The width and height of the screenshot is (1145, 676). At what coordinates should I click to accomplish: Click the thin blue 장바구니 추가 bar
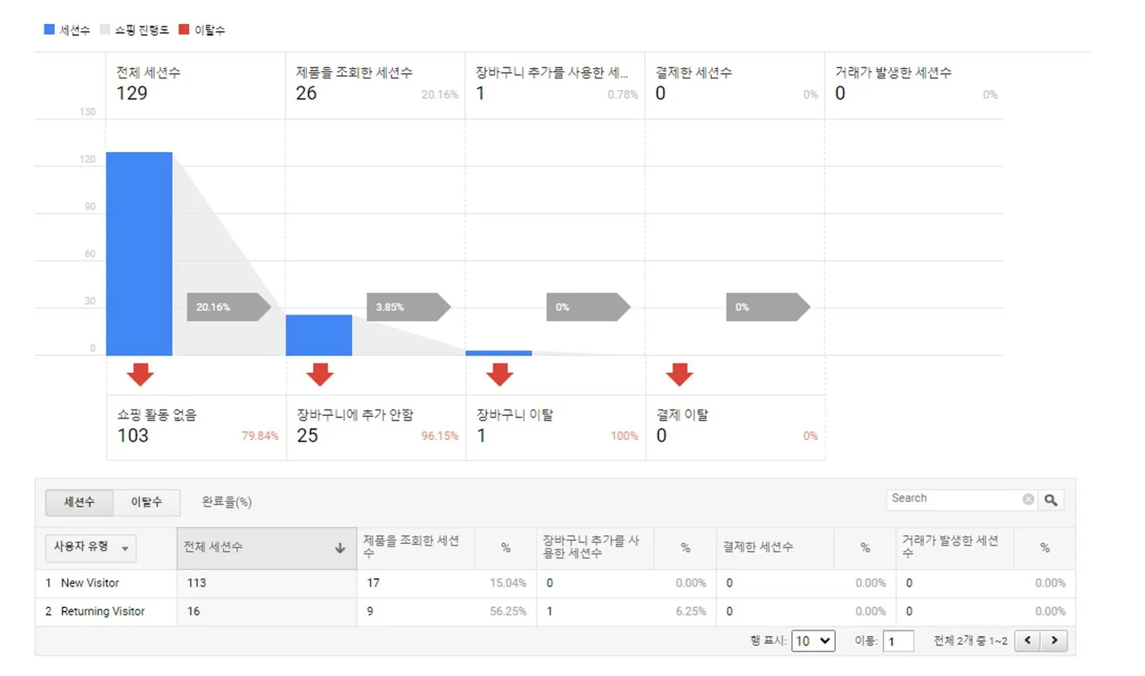pyautogui.click(x=498, y=353)
